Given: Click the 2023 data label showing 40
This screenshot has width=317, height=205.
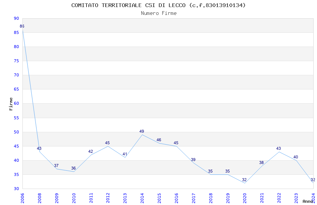Looking at the screenshot, I should [x=296, y=157].
